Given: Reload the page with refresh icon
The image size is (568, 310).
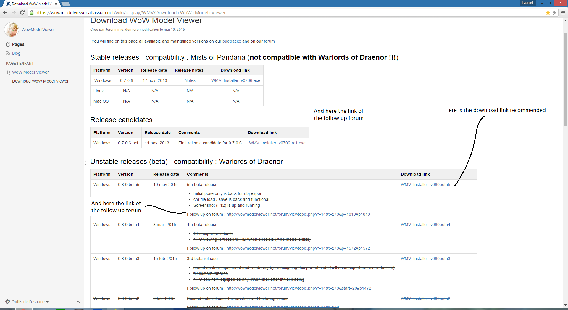Looking at the screenshot, I should pyautogui.click(x=22, y=12).
